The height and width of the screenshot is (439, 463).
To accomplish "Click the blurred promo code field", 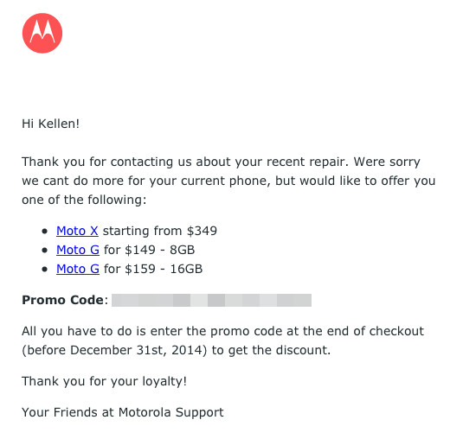I will pyautogui.click(x=211, y=300).
